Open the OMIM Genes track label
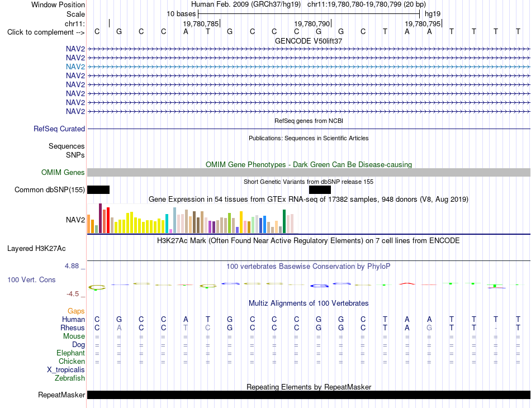This screenshot has height=408, width=531. 63,172
